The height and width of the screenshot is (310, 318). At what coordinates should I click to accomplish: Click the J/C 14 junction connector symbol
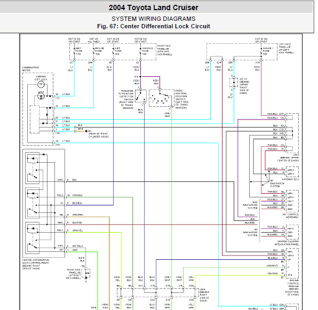234,82
